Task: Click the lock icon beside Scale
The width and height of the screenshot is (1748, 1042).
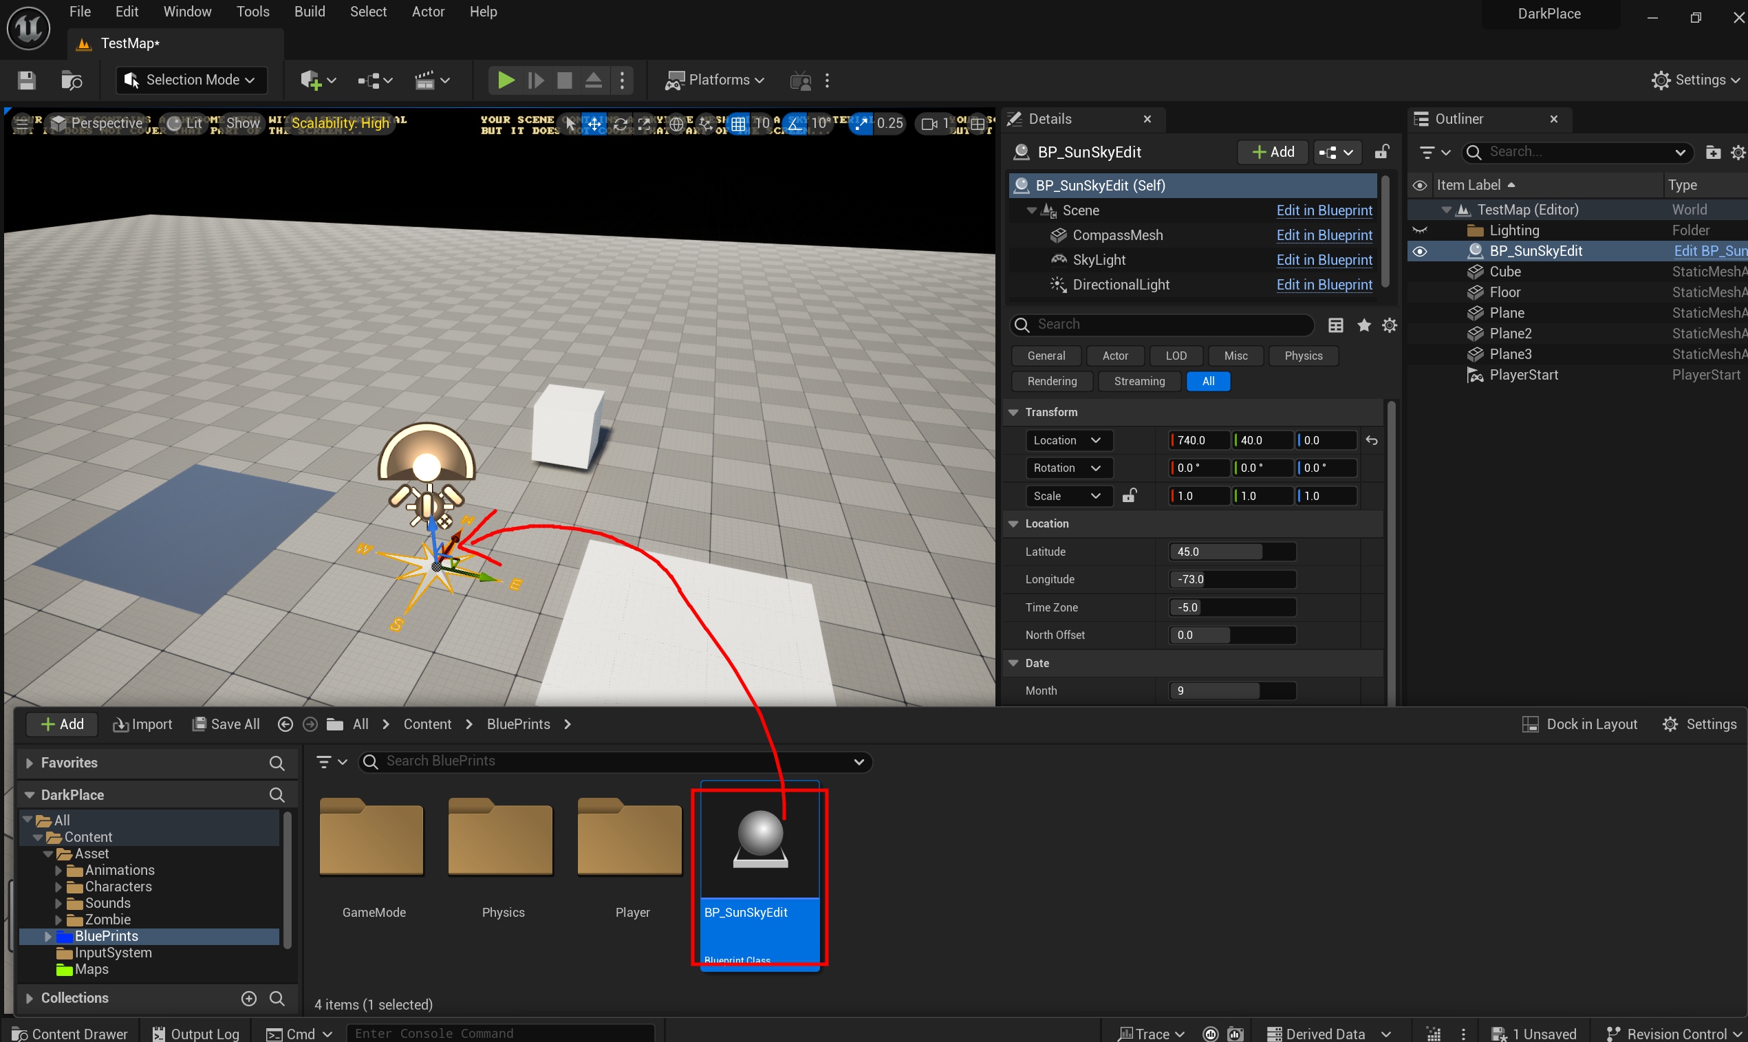Action: [x=1130, y=496]
